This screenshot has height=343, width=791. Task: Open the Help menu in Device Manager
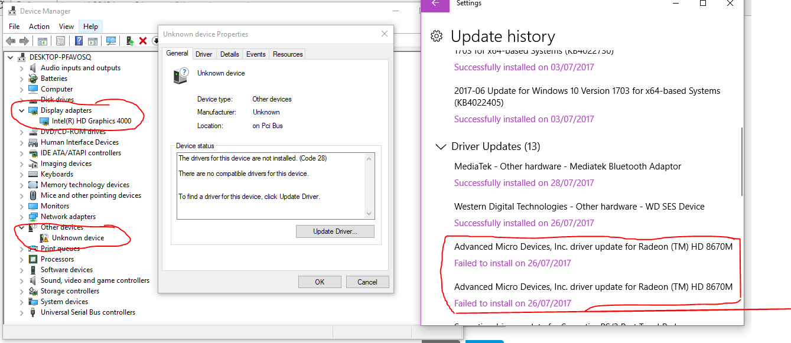(90, 27)
